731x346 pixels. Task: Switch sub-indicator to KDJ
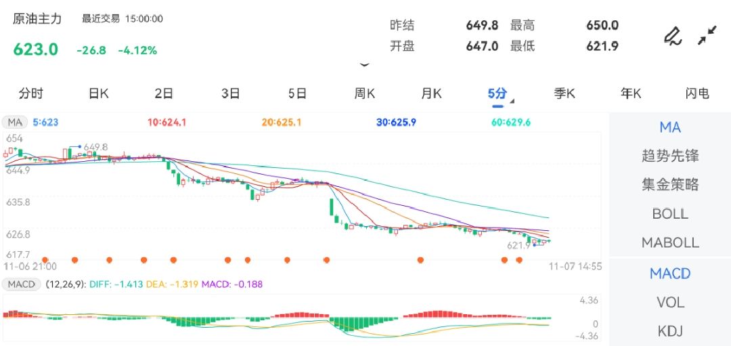670,331
